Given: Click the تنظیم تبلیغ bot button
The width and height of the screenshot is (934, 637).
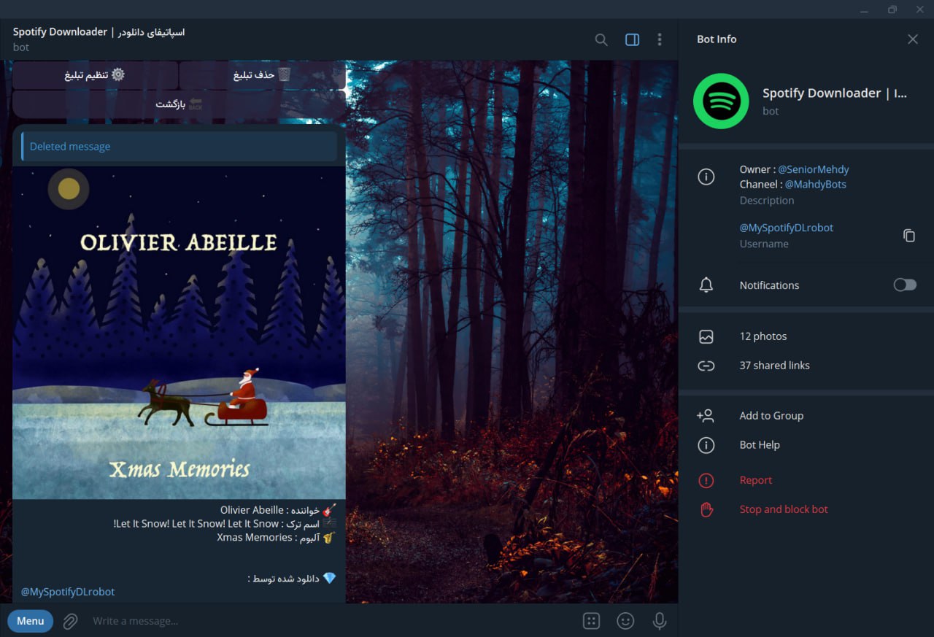Looking at the screenshot, I should pos(95,75).
